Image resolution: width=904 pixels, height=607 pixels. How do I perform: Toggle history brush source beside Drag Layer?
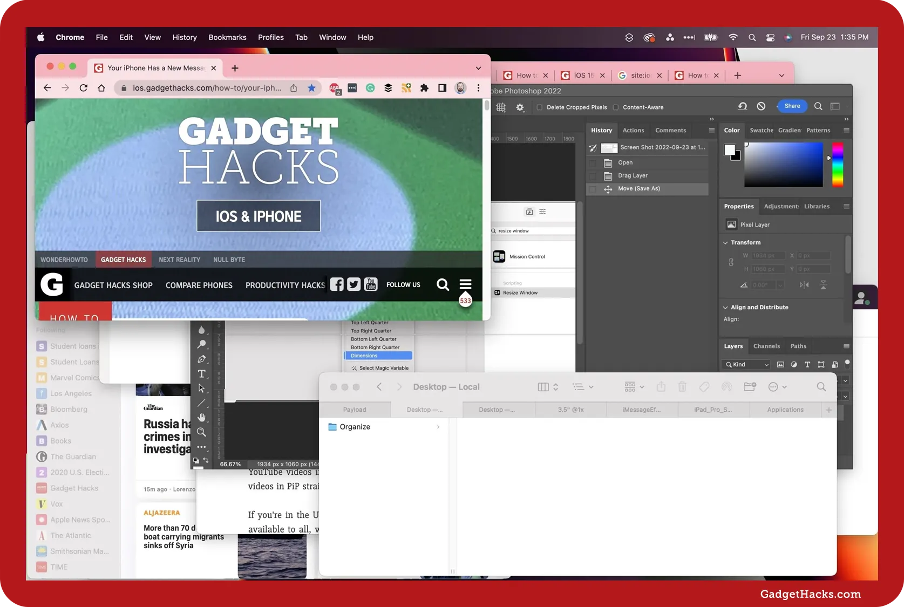[593, 175]
